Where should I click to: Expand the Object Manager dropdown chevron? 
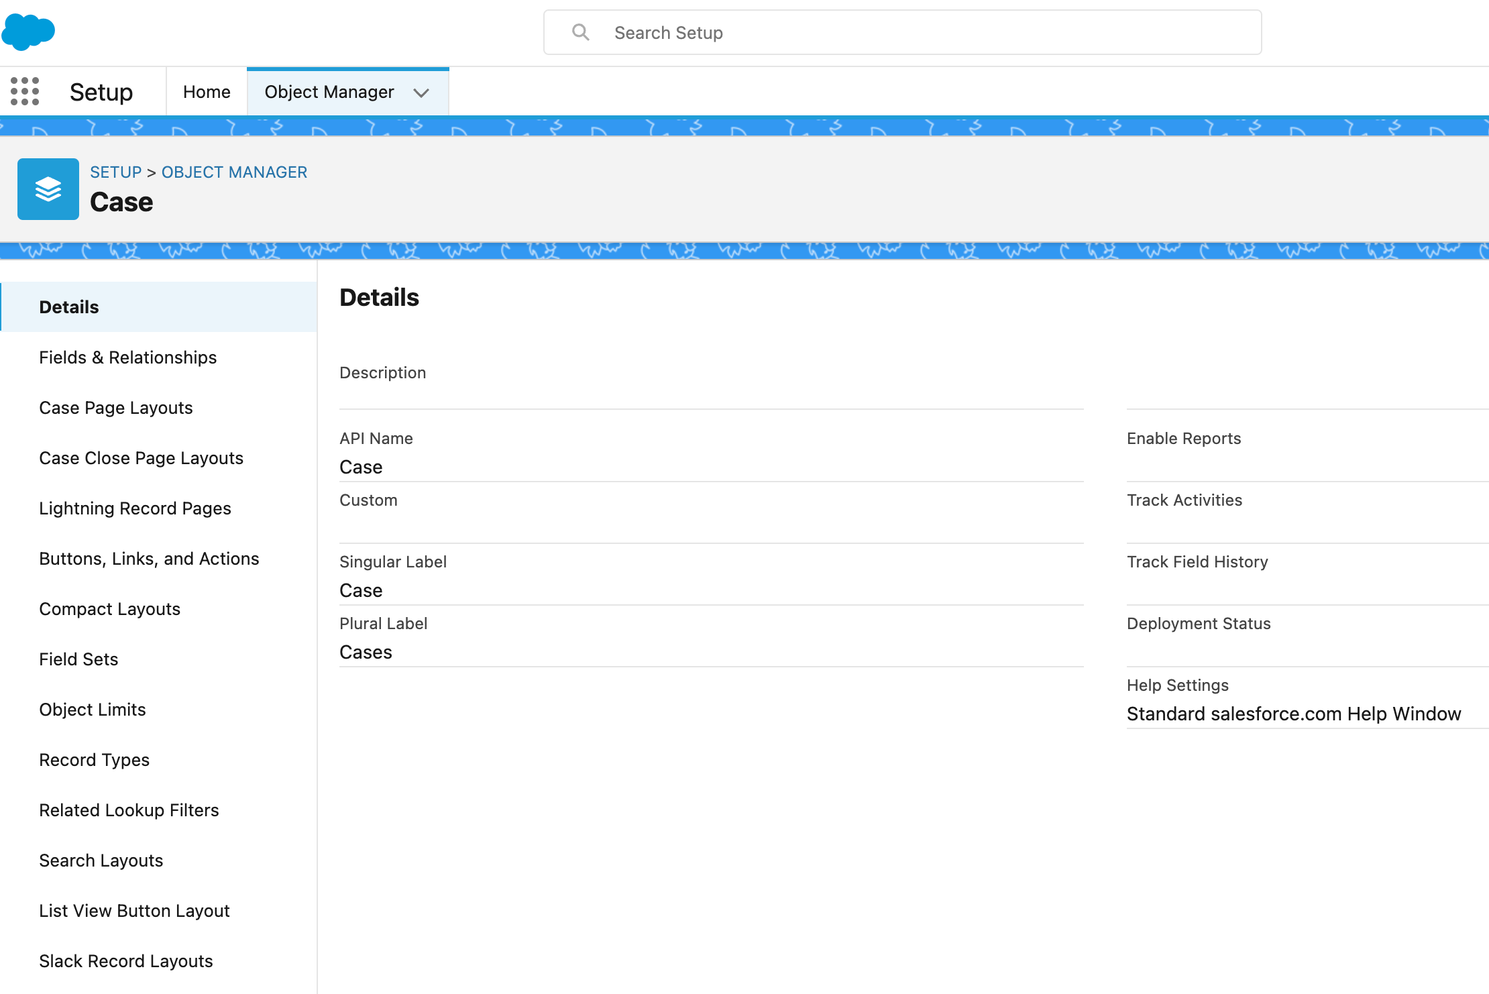point(421,93)
